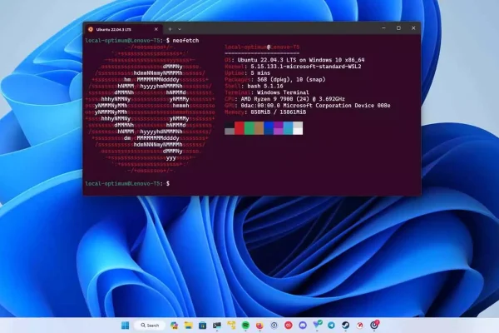The width and height of the screenshot is (499, 333).
Task: Click the '858MiB / 15861MiB' memory value
Action: pyautogui.click(x=278, y=112)
